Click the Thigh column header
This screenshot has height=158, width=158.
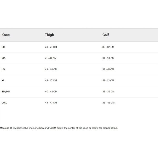[x=50, y=35]
